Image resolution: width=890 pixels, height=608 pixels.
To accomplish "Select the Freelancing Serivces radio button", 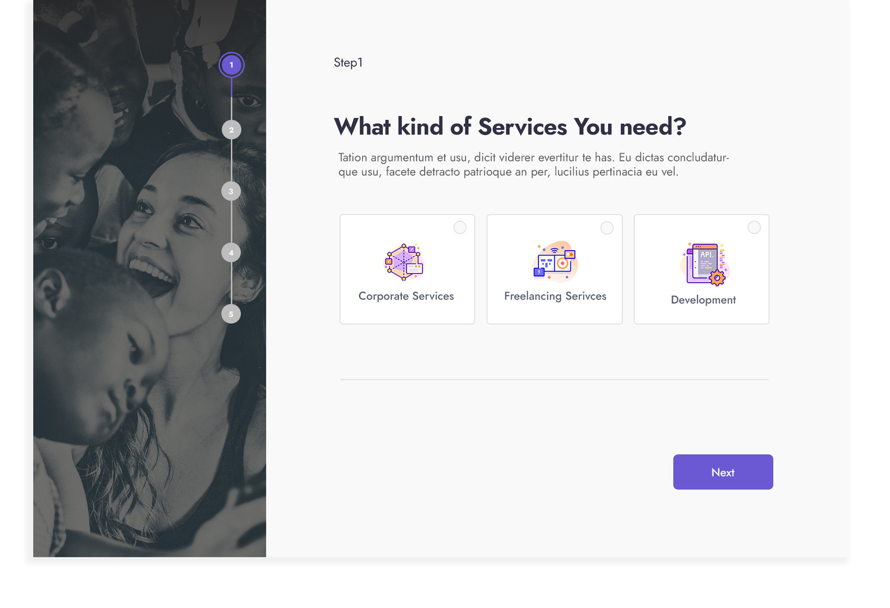I will click(x=606, y=228).
